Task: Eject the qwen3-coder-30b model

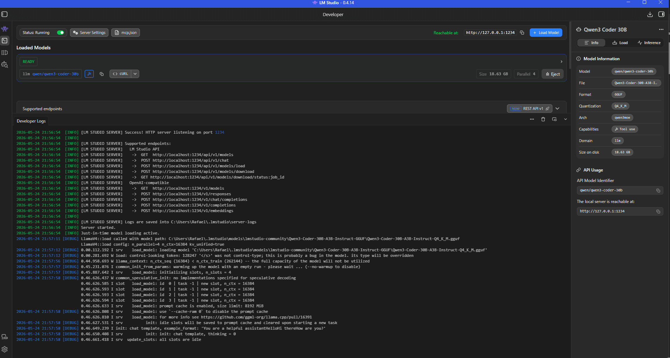Action: (552, 74)
